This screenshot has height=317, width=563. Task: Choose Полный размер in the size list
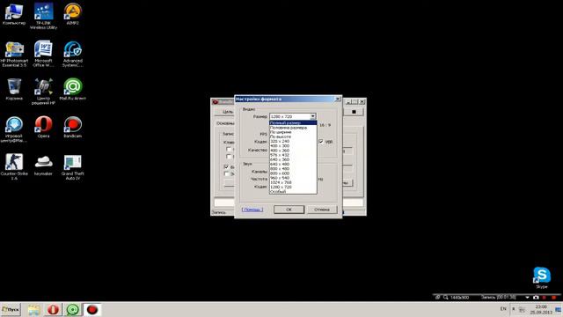(293, 123)
